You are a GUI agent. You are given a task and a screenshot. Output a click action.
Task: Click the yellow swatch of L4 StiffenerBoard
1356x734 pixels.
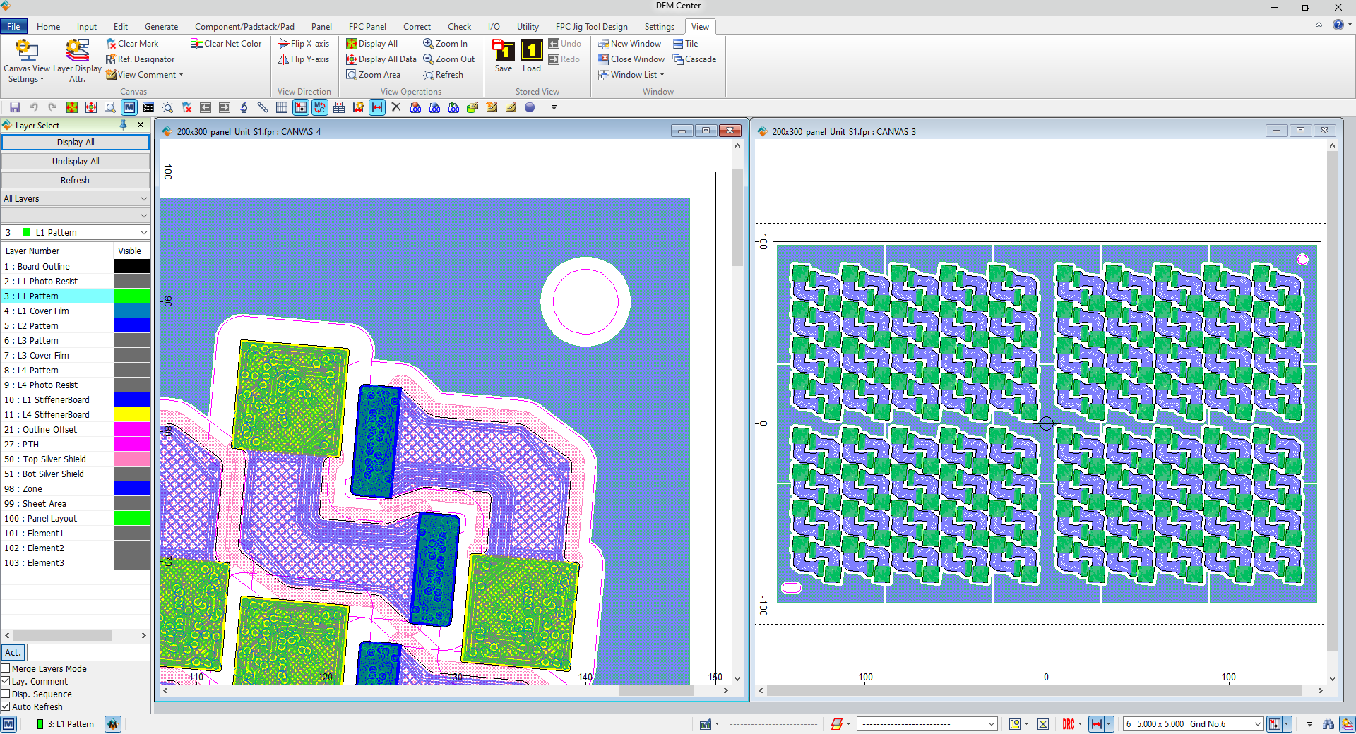(132, 414)
